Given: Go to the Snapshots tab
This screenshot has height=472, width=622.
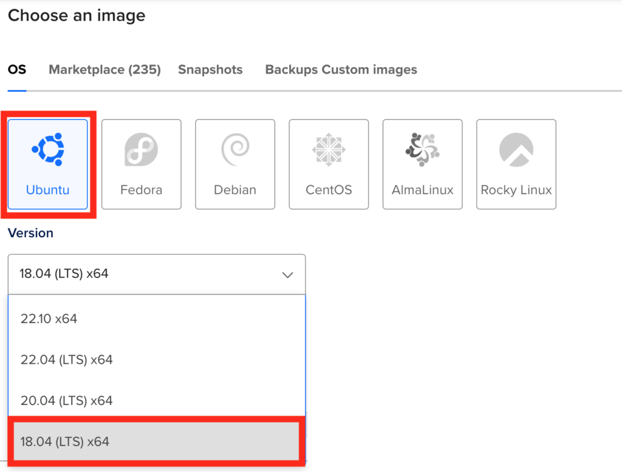Looking at the screenshot, I should [x=210, y=70].
